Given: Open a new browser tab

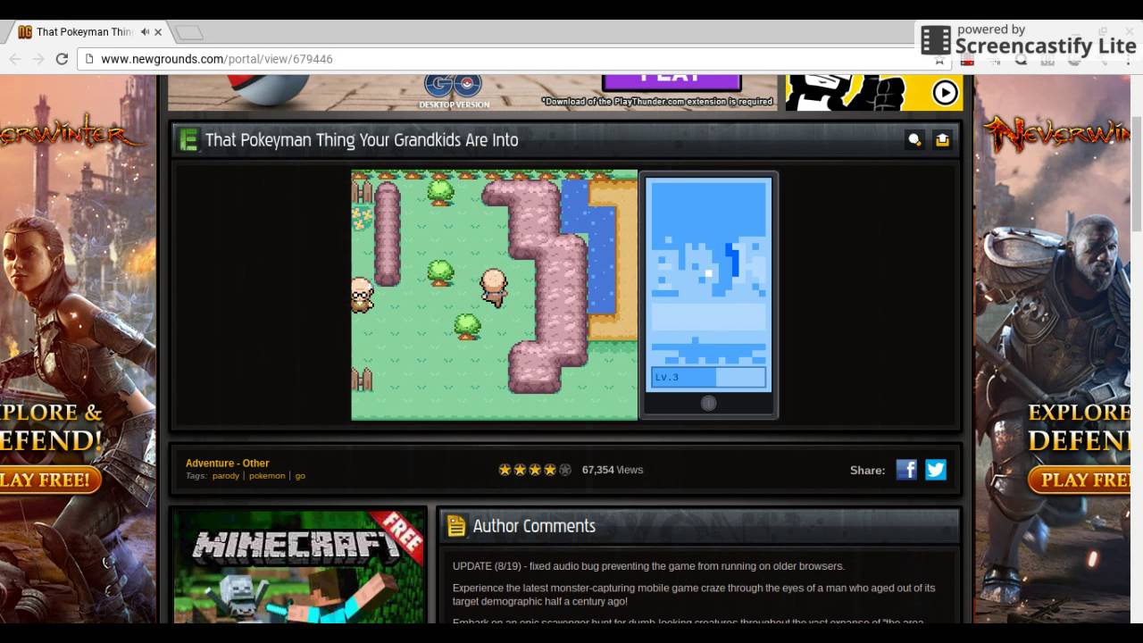Looking at the screenshot, I should coord(188,33).
